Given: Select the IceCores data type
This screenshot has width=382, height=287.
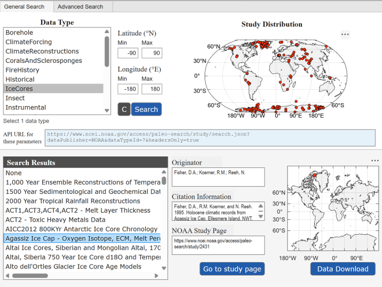Looking at the screenshot, I should (53, 89).
